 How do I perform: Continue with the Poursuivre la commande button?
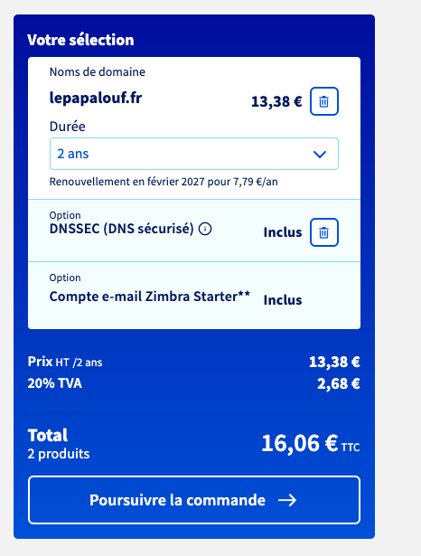click(x=194, y=500)
